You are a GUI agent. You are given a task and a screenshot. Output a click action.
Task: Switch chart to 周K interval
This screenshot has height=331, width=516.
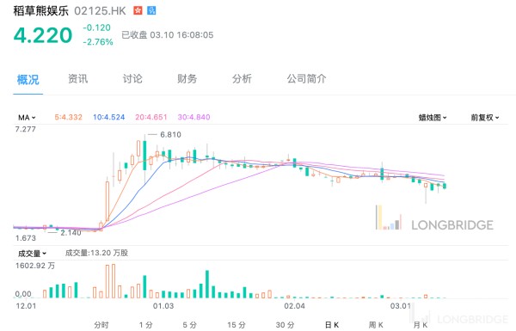(x=376, y=325)
